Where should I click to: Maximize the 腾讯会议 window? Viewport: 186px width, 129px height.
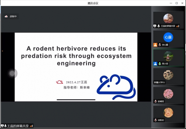pyautogui.click(x=177, y=3)
